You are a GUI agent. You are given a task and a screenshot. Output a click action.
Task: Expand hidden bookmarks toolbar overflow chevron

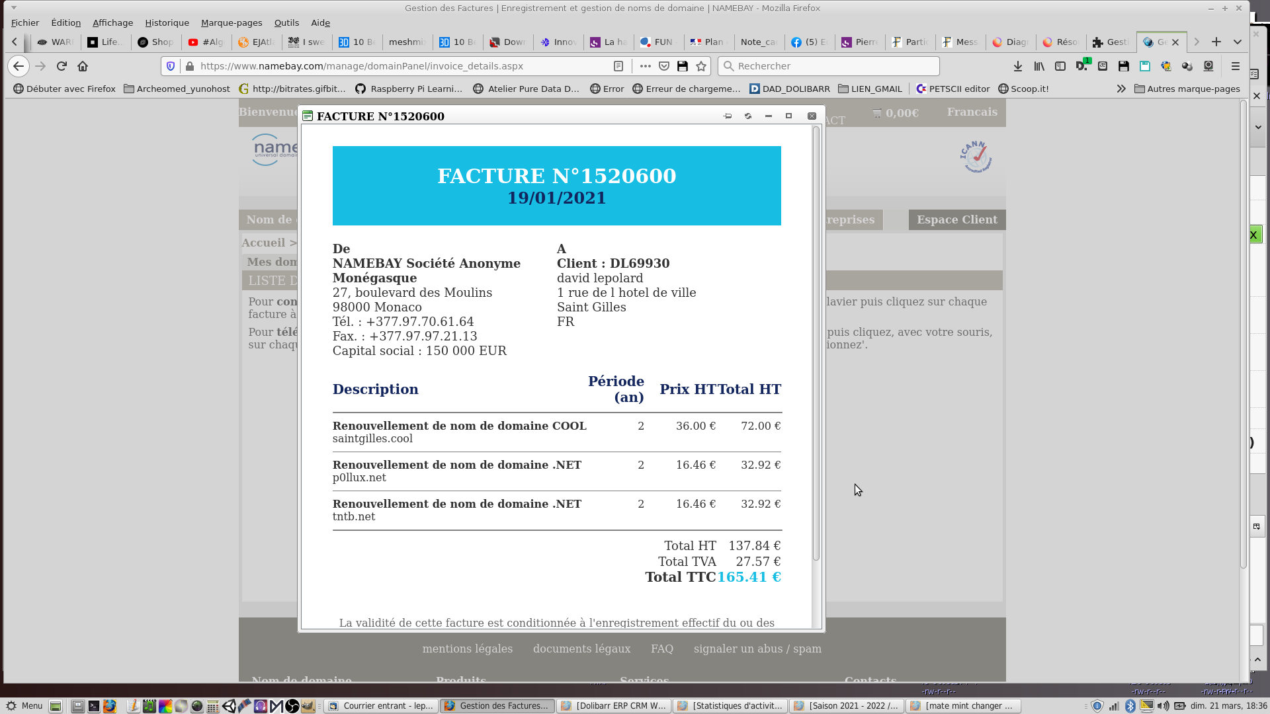click(1121, 89)
